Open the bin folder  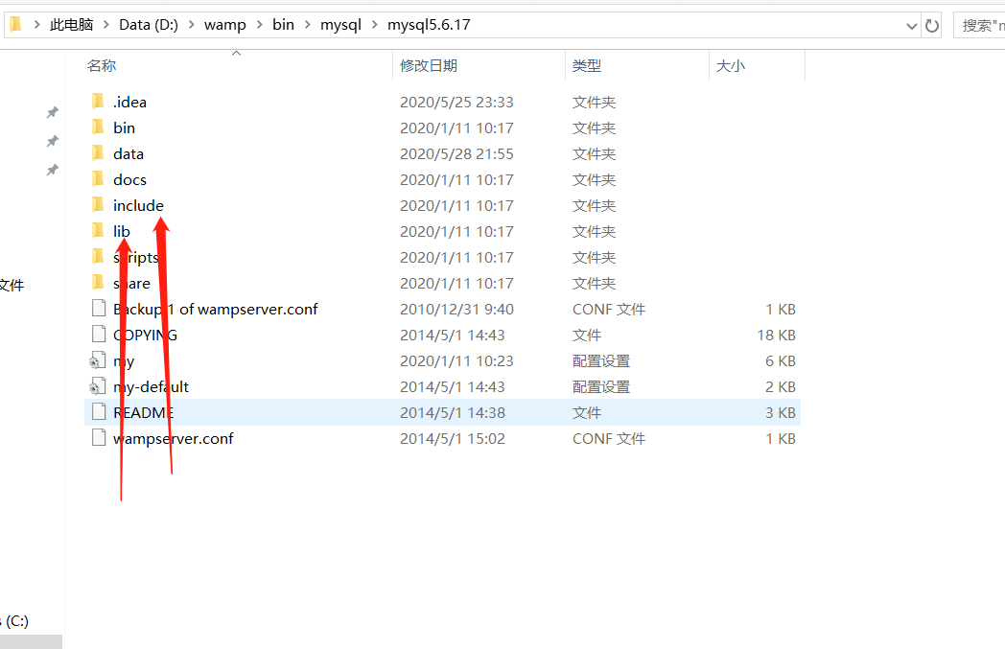[x=125, y=127]
